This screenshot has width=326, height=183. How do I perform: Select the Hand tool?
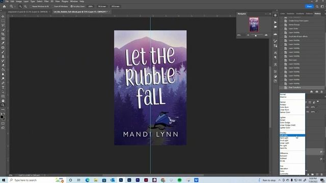point(3,101)
